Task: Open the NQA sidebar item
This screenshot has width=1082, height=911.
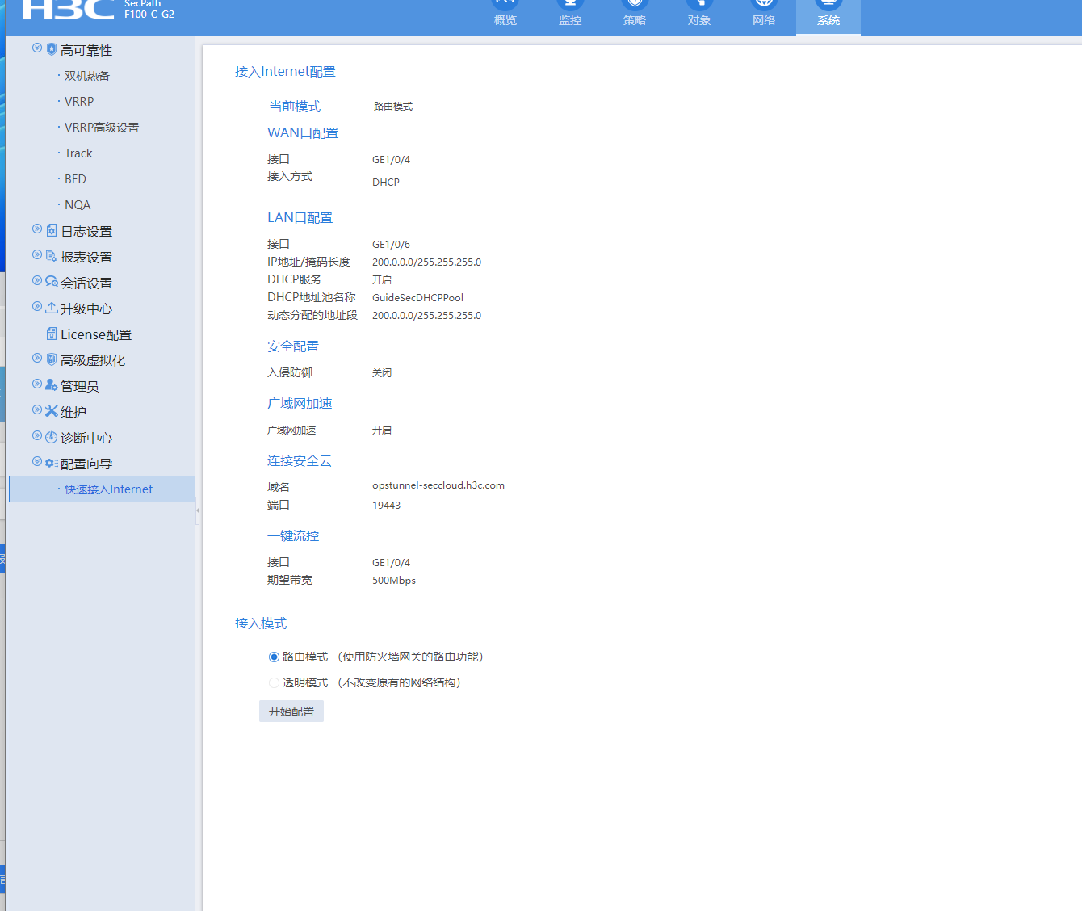Action: [x=78, y=205]
